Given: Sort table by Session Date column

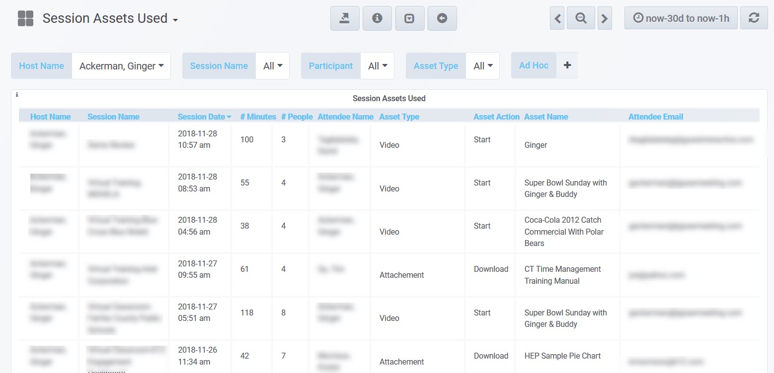Looking at the screenshot, I should pos(204,117).
